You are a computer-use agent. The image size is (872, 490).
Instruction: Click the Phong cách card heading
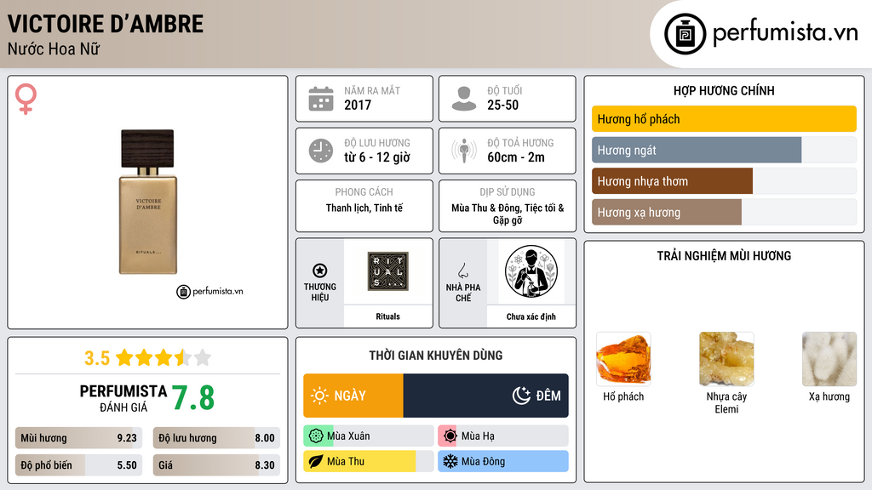[364, 192]
